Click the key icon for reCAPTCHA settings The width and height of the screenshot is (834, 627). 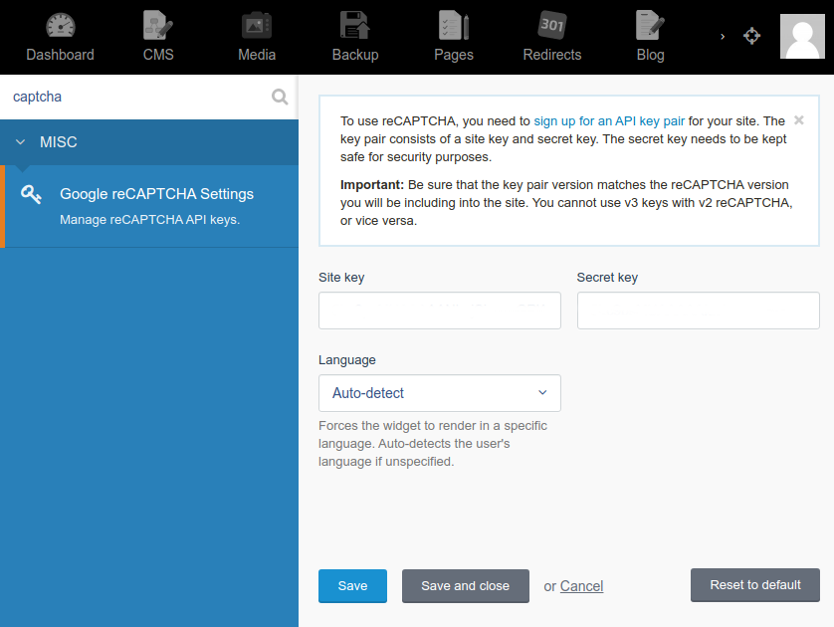[31, 195]
